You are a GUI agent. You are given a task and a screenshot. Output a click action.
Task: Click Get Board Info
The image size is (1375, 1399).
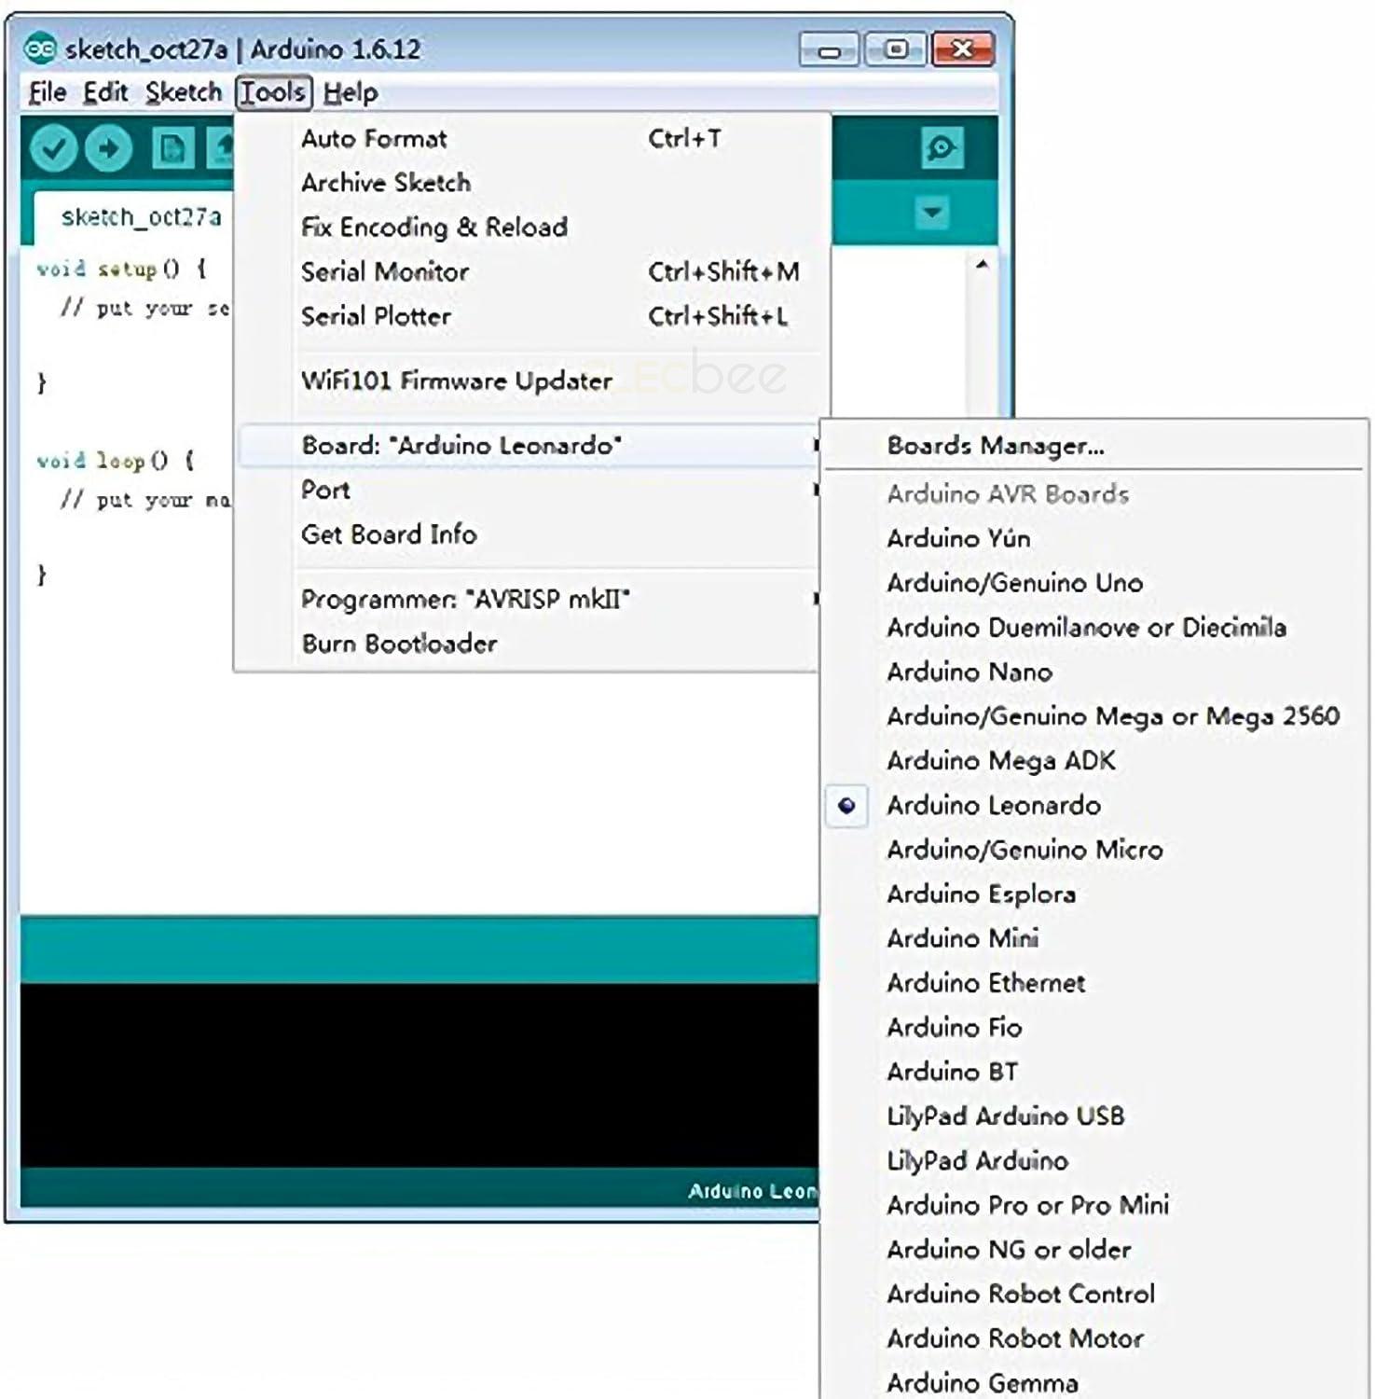(x=389, y=534)
